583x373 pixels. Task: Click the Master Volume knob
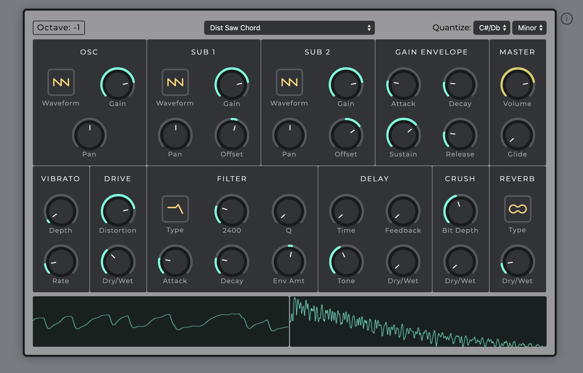518,85
